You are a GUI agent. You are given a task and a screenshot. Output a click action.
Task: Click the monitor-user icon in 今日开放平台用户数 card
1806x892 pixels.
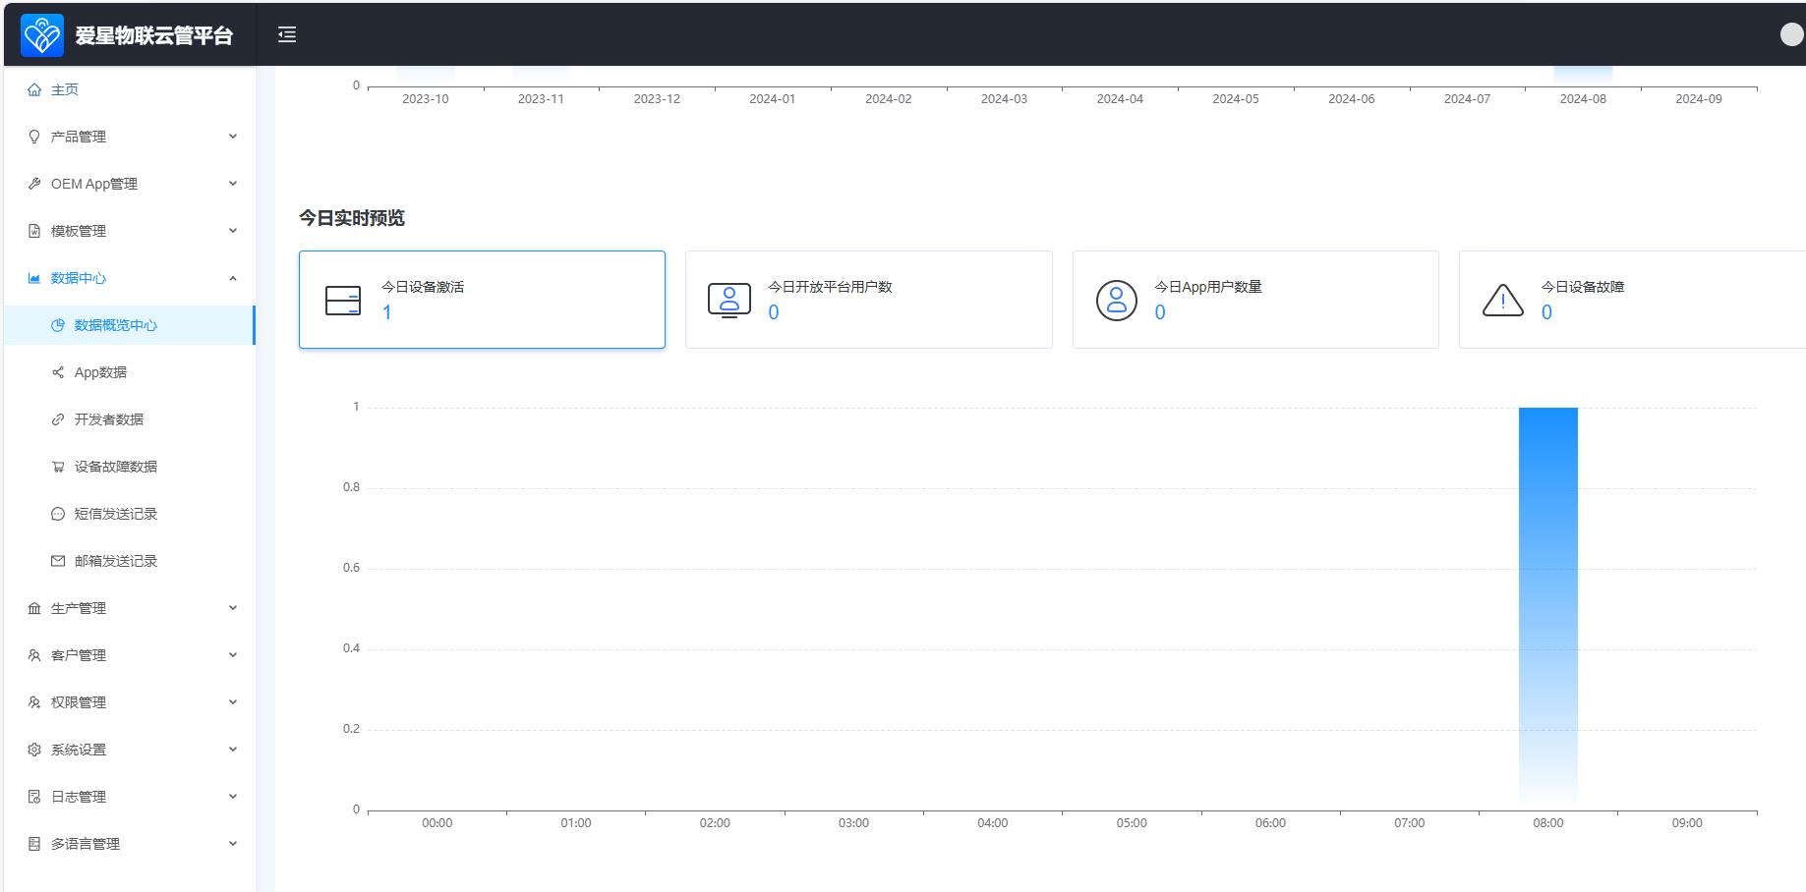click(729, 301)
